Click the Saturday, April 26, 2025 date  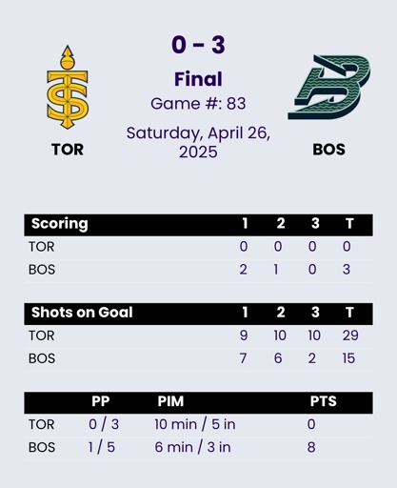[198, 142]
